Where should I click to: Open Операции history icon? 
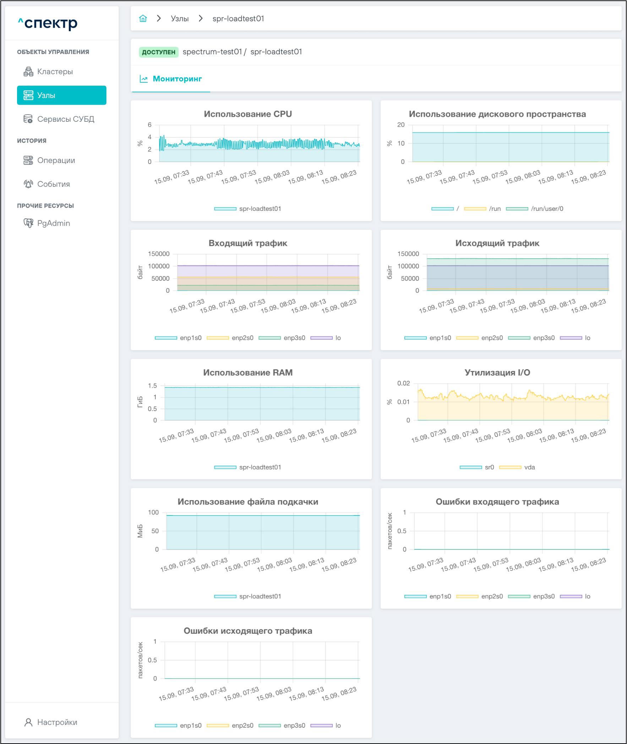[x=28, y=160]
